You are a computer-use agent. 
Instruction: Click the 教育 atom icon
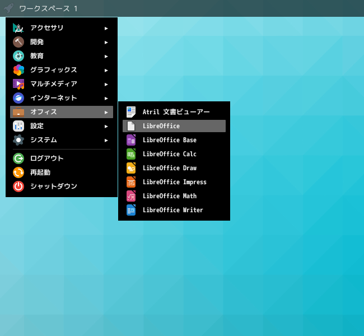pyautogui.click(x=18, y=56)
